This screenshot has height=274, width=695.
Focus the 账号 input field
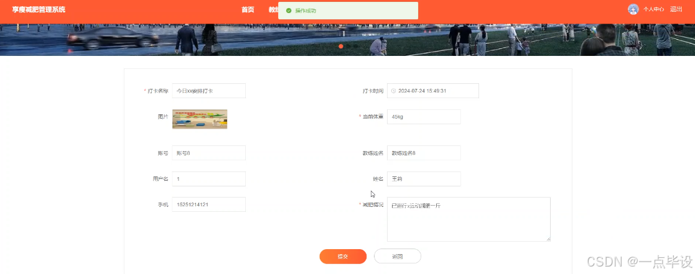point(209,153)
